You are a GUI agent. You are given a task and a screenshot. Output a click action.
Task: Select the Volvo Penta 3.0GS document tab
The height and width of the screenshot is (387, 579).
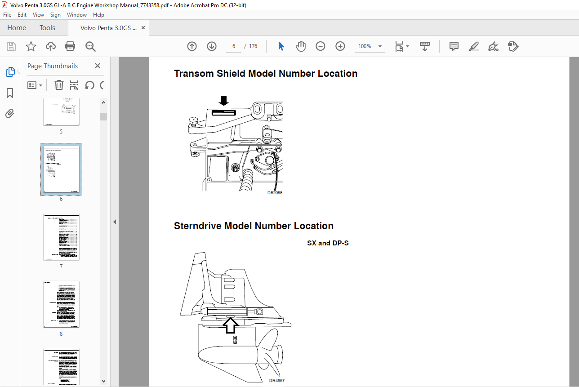pos(108,28)
